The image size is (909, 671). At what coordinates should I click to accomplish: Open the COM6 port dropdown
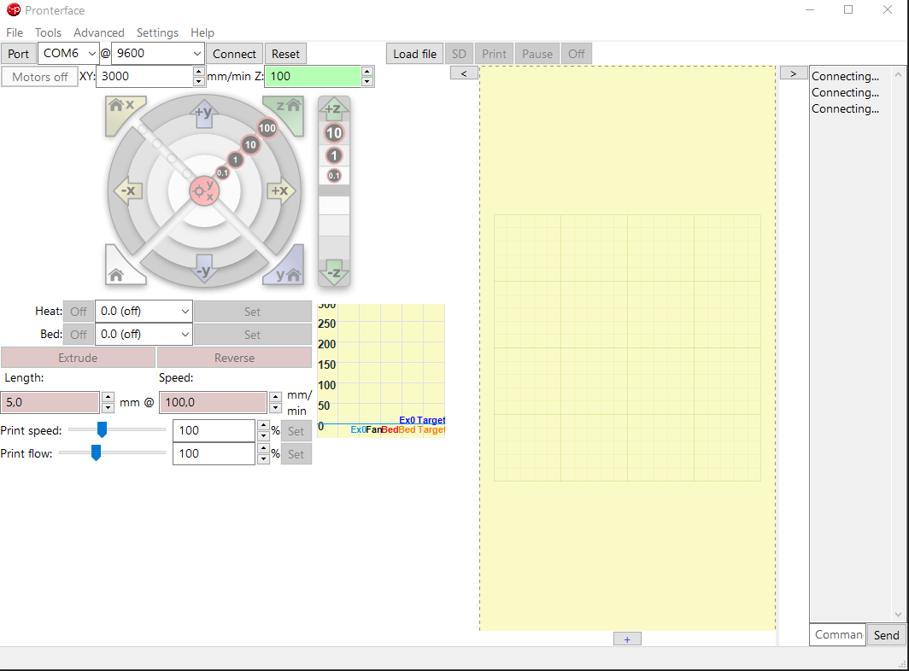click(67, 53)
